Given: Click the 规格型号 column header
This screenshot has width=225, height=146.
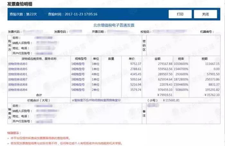Looking at the screenshot, I should tap(81, 59).
